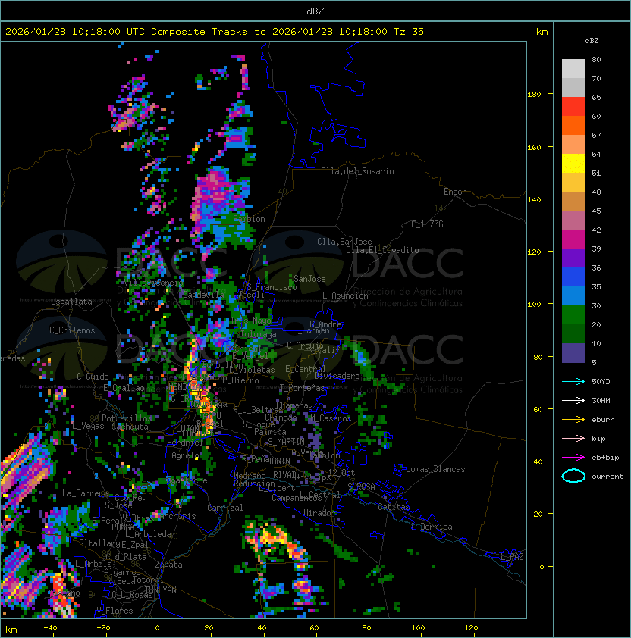
Task: Click the Carrizal map label
Action: [224, 508]
